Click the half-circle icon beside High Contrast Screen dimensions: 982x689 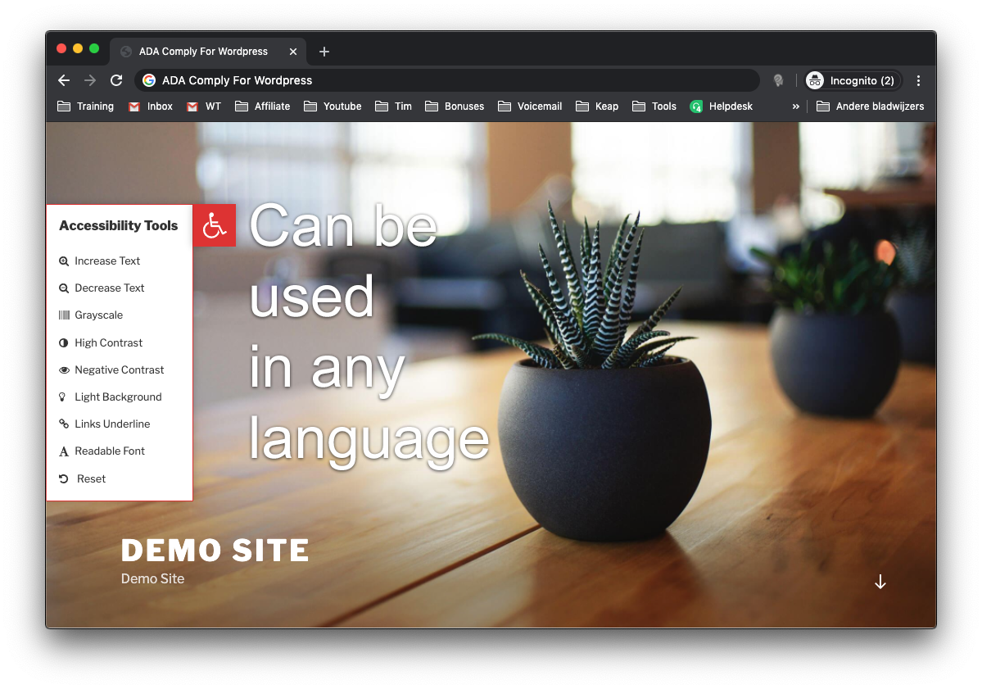(64, 342)
